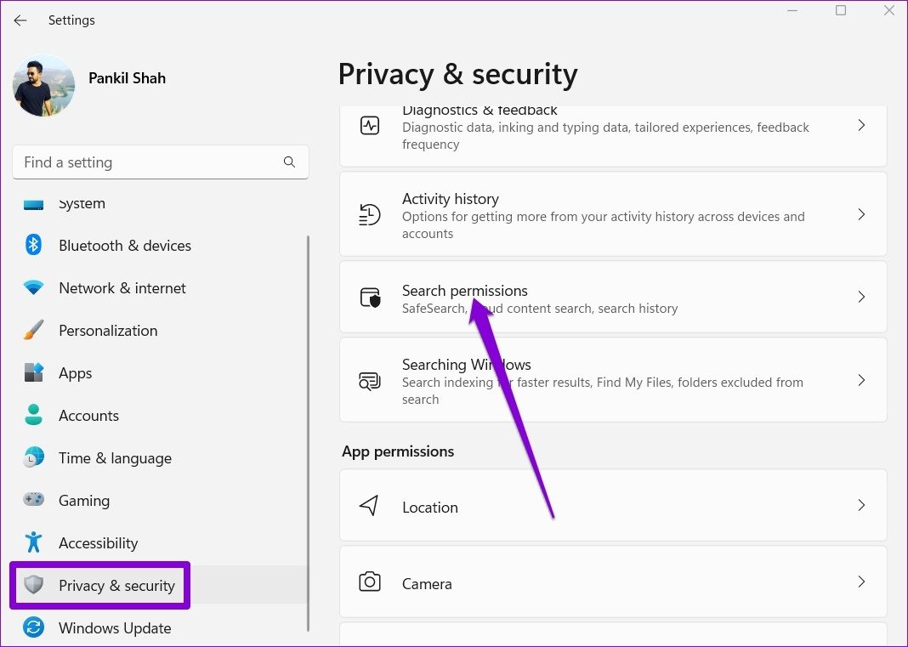908x647 pixels.
Task: Click the Bluetooth icon in the sidebar
Action: [34, 246]
